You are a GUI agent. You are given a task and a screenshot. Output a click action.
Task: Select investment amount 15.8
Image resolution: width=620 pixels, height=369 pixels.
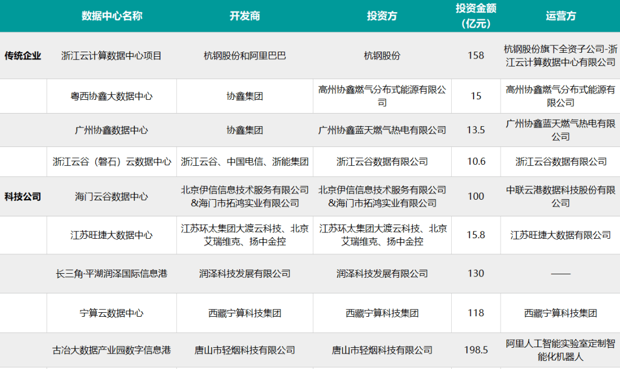tap(476, 235)
